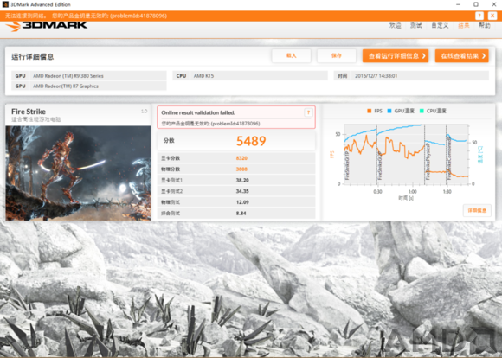The height and width of the screenshot is (358, 502).
Task: Click question mark in validation failed box
Action: tap(308, 112)
